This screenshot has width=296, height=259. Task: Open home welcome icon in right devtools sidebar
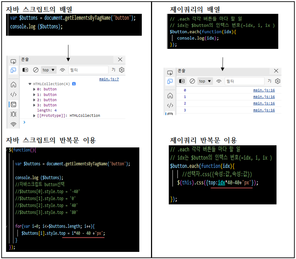tap(170, 96)
